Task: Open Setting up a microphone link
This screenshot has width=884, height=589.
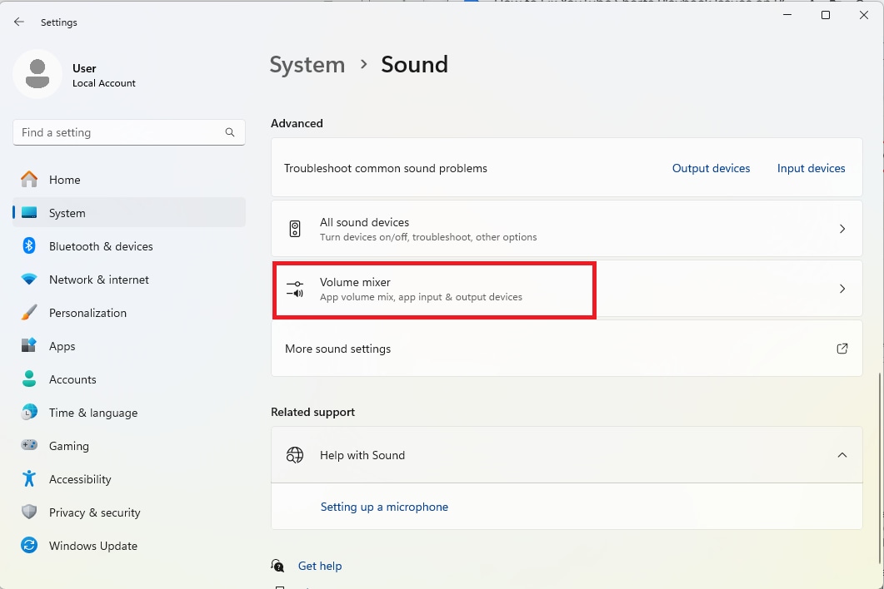Action: pos(384,507)
